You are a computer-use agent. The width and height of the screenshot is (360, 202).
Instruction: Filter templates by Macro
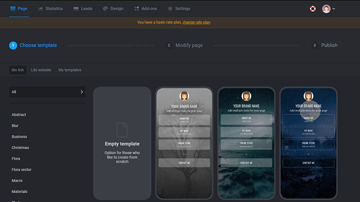coord(17,180)
